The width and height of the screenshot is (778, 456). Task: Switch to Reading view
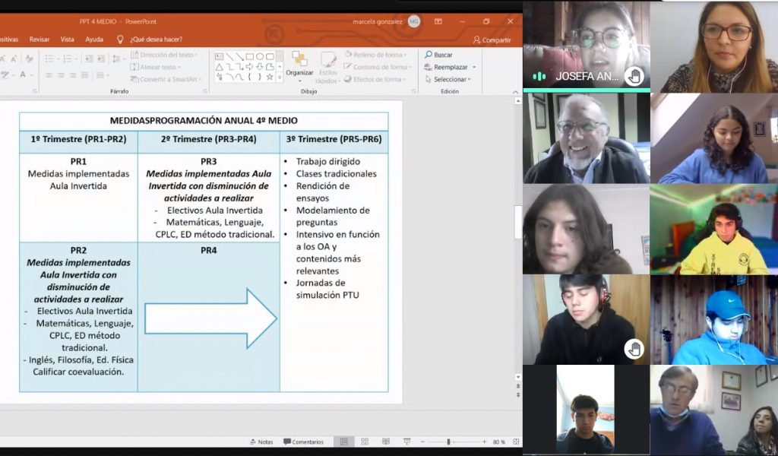click(386, 442)
